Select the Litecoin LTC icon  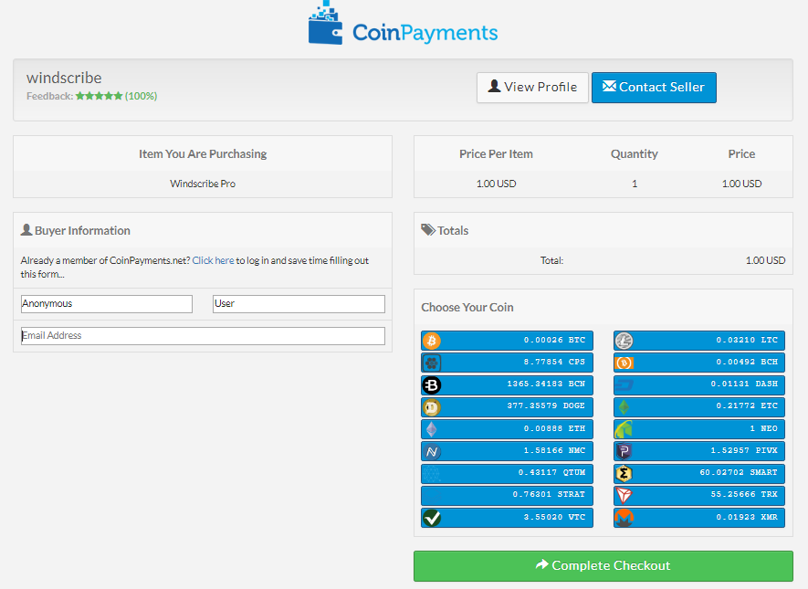tap(624, 341)
